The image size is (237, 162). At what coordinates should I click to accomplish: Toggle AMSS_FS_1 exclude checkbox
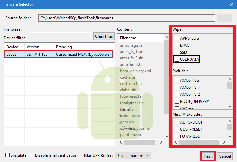click(x=177, y=87)
